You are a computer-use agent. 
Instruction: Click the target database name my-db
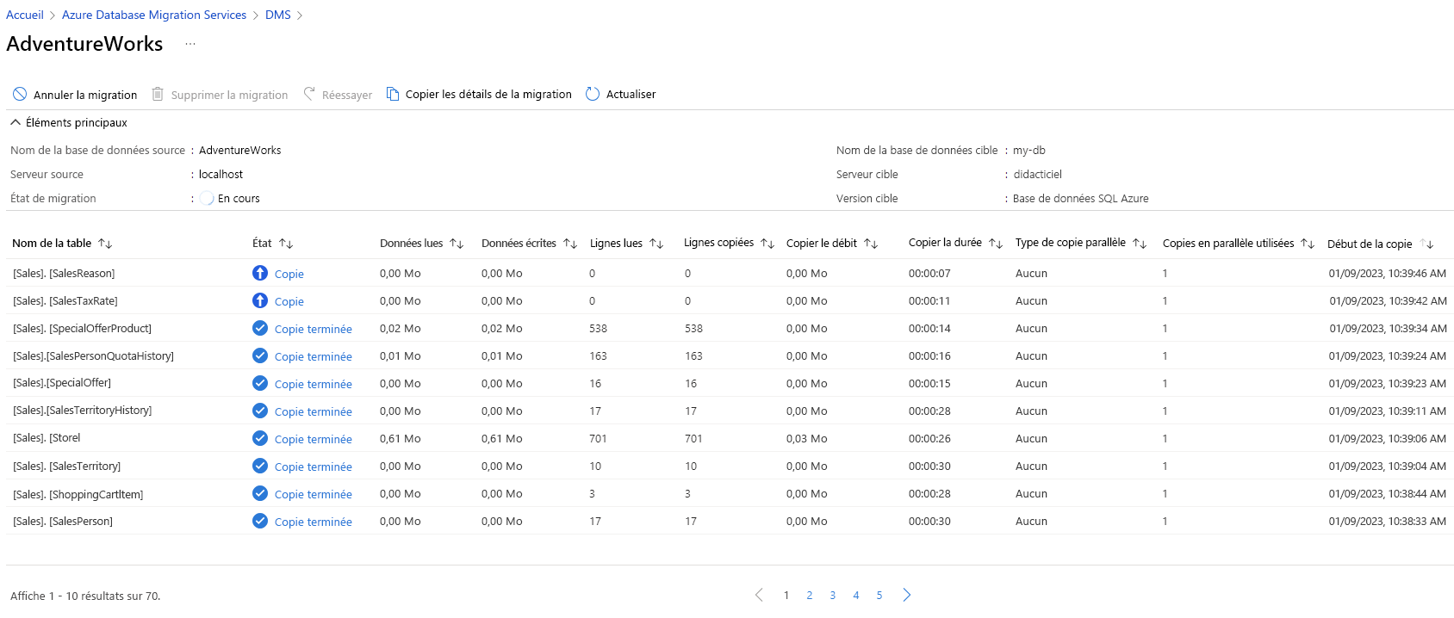1029,150
